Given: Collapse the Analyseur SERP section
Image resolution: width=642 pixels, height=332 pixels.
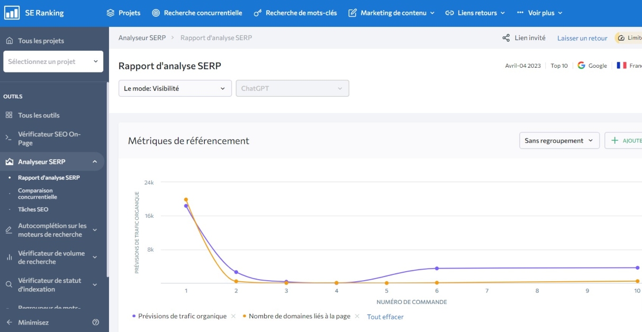Looking at the screenshot, I should (x=95, y=162).
